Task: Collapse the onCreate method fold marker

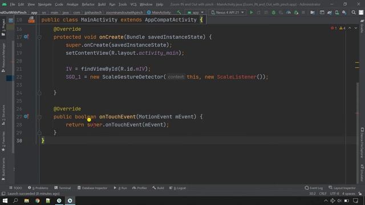Action: (39, 37)
